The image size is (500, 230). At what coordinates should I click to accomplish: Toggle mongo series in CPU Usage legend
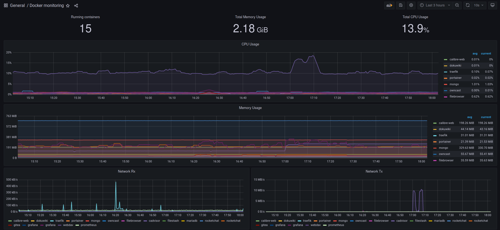point(454,84)
